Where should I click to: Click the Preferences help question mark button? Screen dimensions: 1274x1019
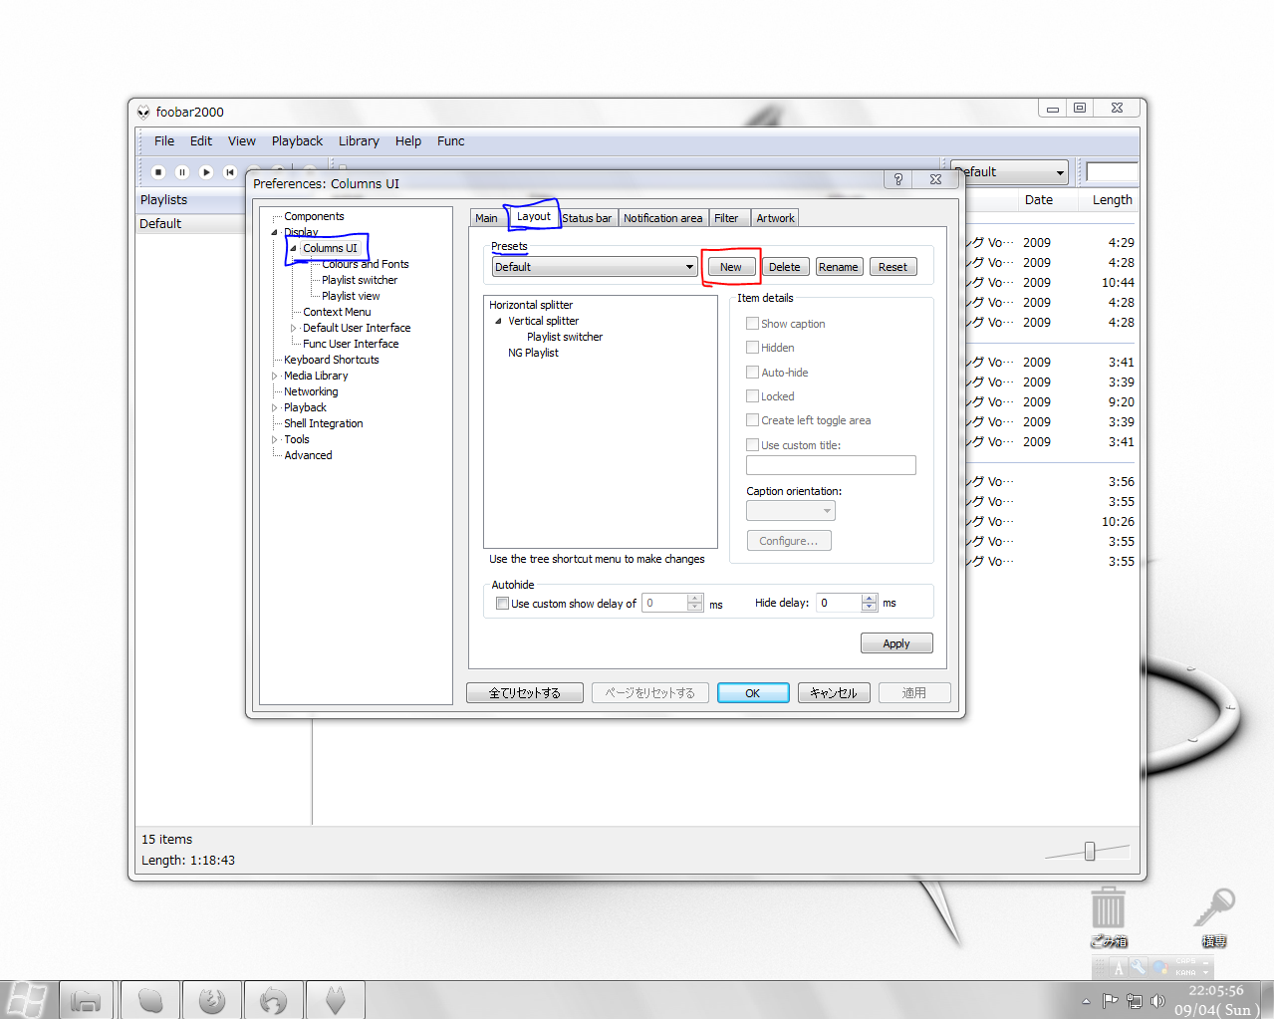pyautogui.click(x=898, y=179)
